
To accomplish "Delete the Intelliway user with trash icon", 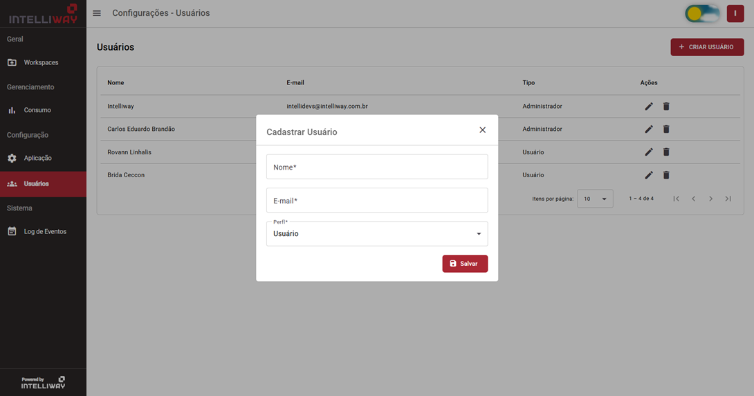I will pos(666,107).
